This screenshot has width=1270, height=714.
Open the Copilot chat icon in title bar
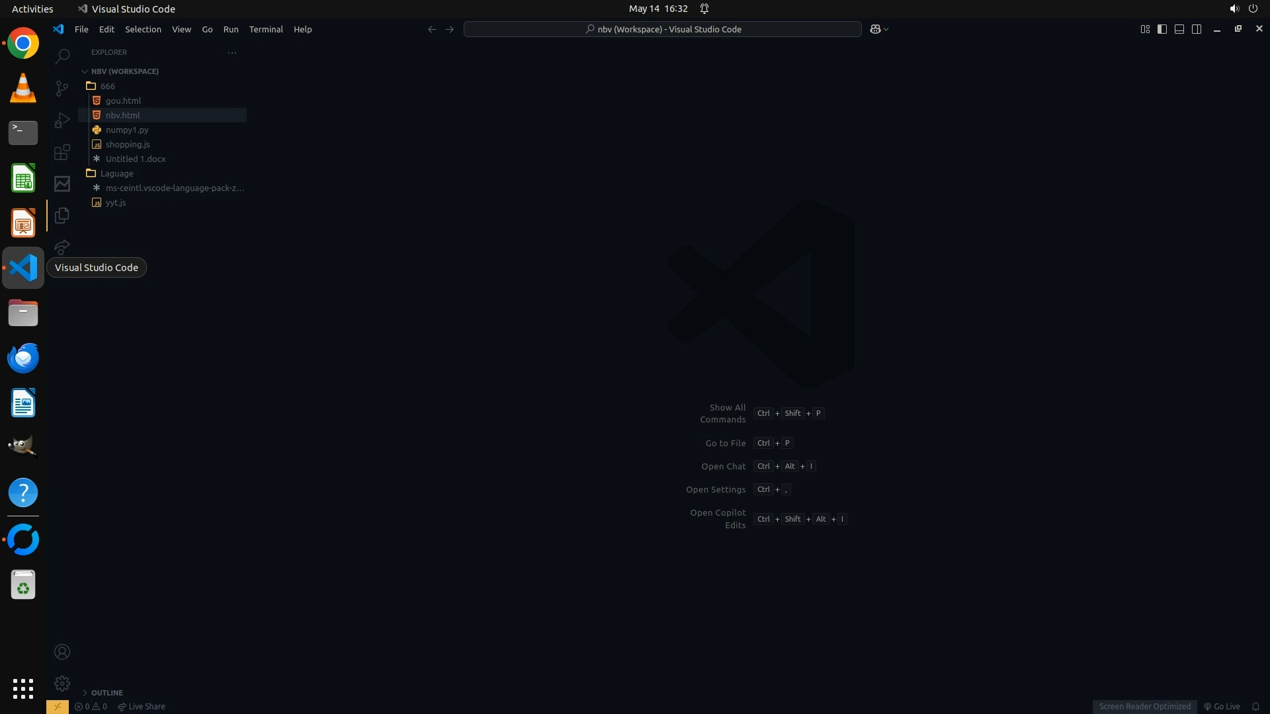tap(875, 29)
